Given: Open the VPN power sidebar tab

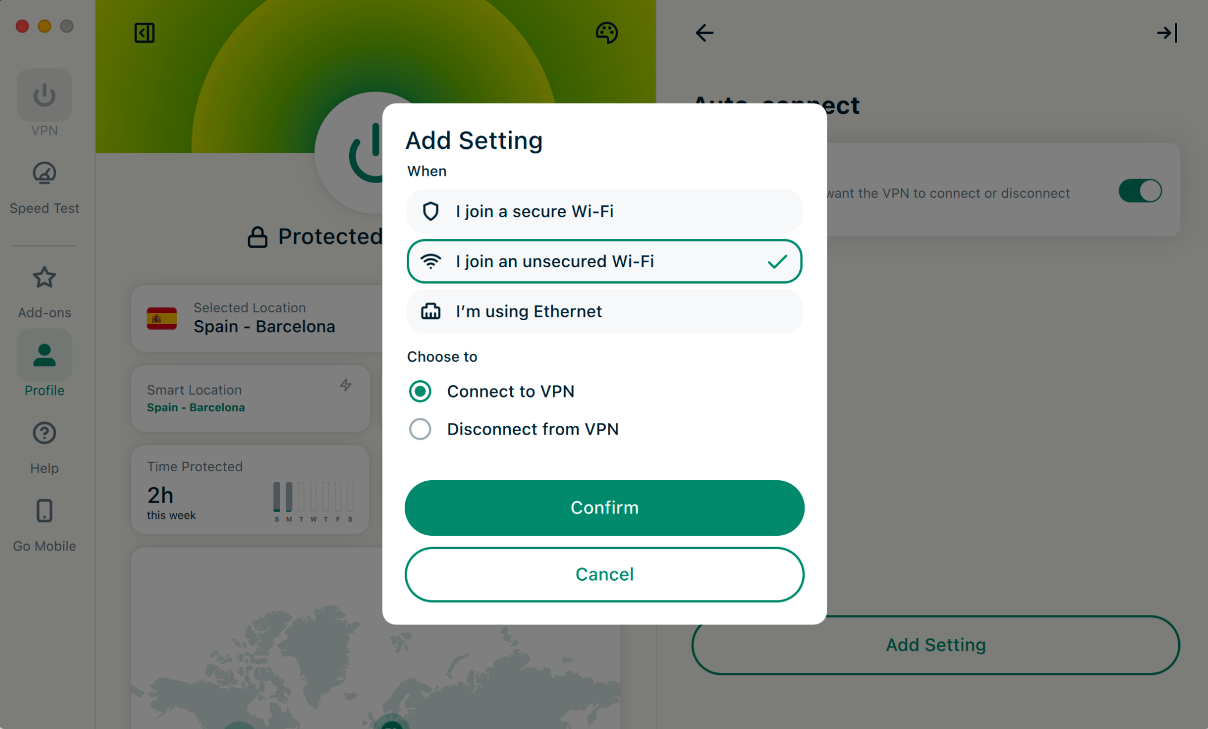Looking at the screenshot, I should click(44, 95).
